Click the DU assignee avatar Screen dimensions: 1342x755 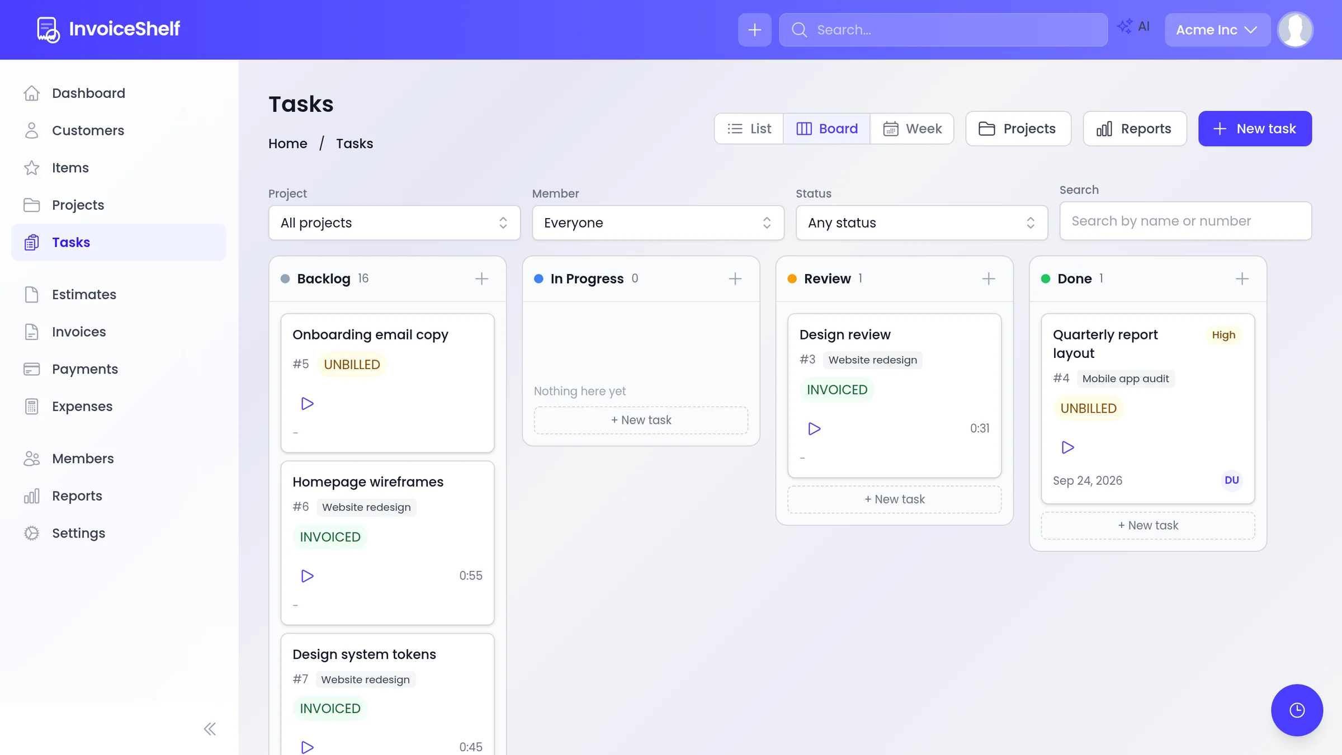point(1231,480)
